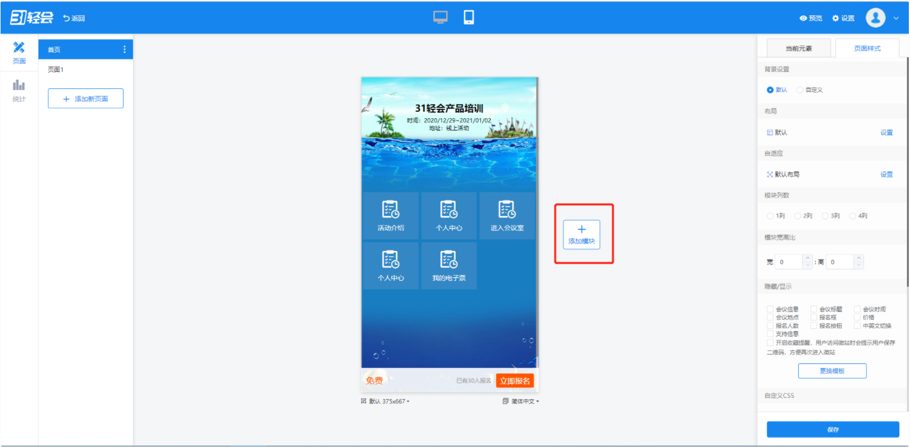Click the 添加模块 button
This screenshot has width=910, height=447.
tap(581, 235)
